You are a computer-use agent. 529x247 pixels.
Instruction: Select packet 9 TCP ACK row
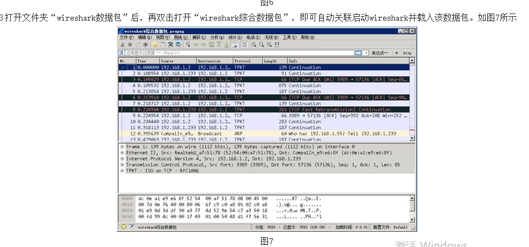tap(264, 115)
